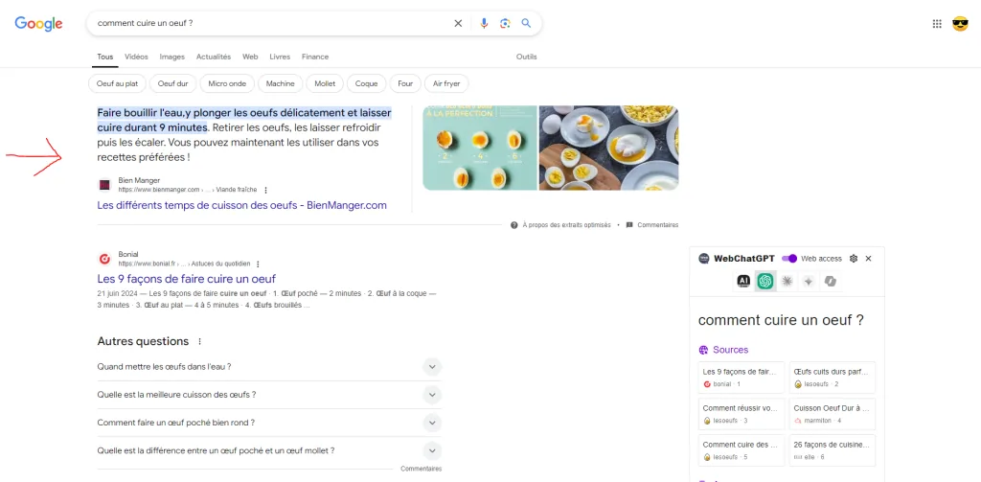Viewport: 981px width, 482px height.
Task: Click Commentaires under the featured snippet
Action: point(657,225)
